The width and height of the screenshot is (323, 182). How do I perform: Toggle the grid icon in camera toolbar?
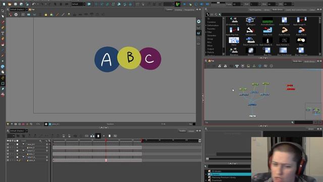(23, 15)
